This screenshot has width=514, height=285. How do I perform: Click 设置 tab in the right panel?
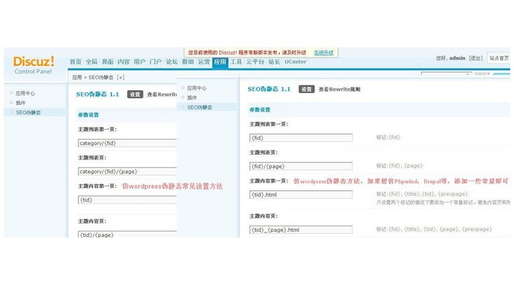(306, 89)
